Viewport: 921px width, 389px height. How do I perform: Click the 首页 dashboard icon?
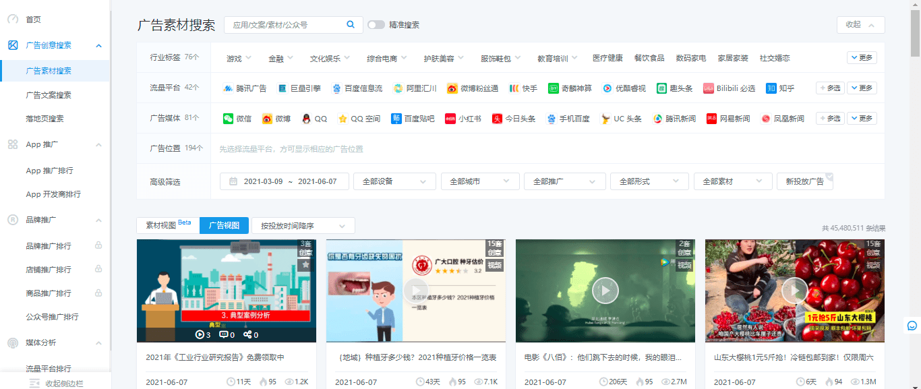tap(13, 20)
